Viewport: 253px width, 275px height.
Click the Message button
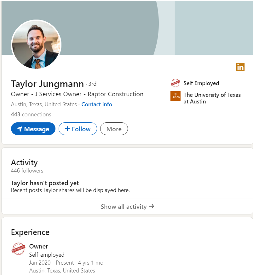click(x=33, y=129)
